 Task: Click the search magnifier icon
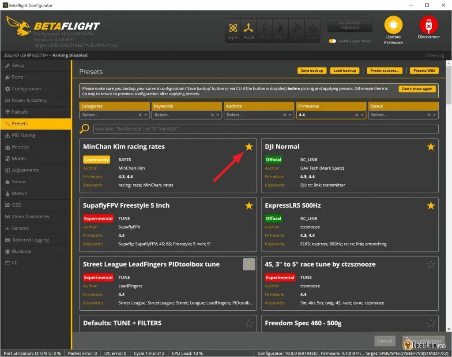tap(84, 128)
